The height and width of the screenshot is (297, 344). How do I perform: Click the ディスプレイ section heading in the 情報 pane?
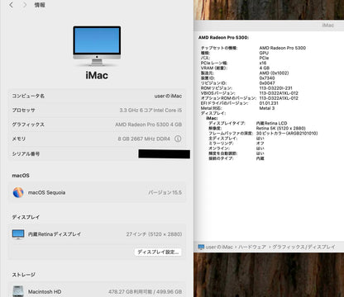pos(26,217)
